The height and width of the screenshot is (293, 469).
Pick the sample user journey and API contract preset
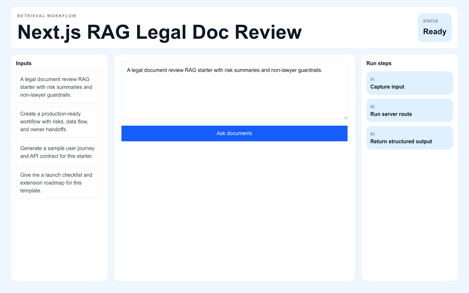pyautogui.click(x=59, y=152)
